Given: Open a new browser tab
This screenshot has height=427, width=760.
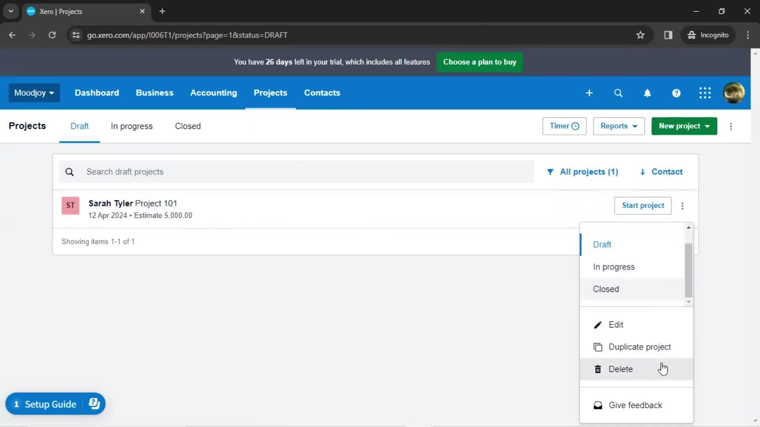Looking at the screenshot, I should (x=162, y=11).
